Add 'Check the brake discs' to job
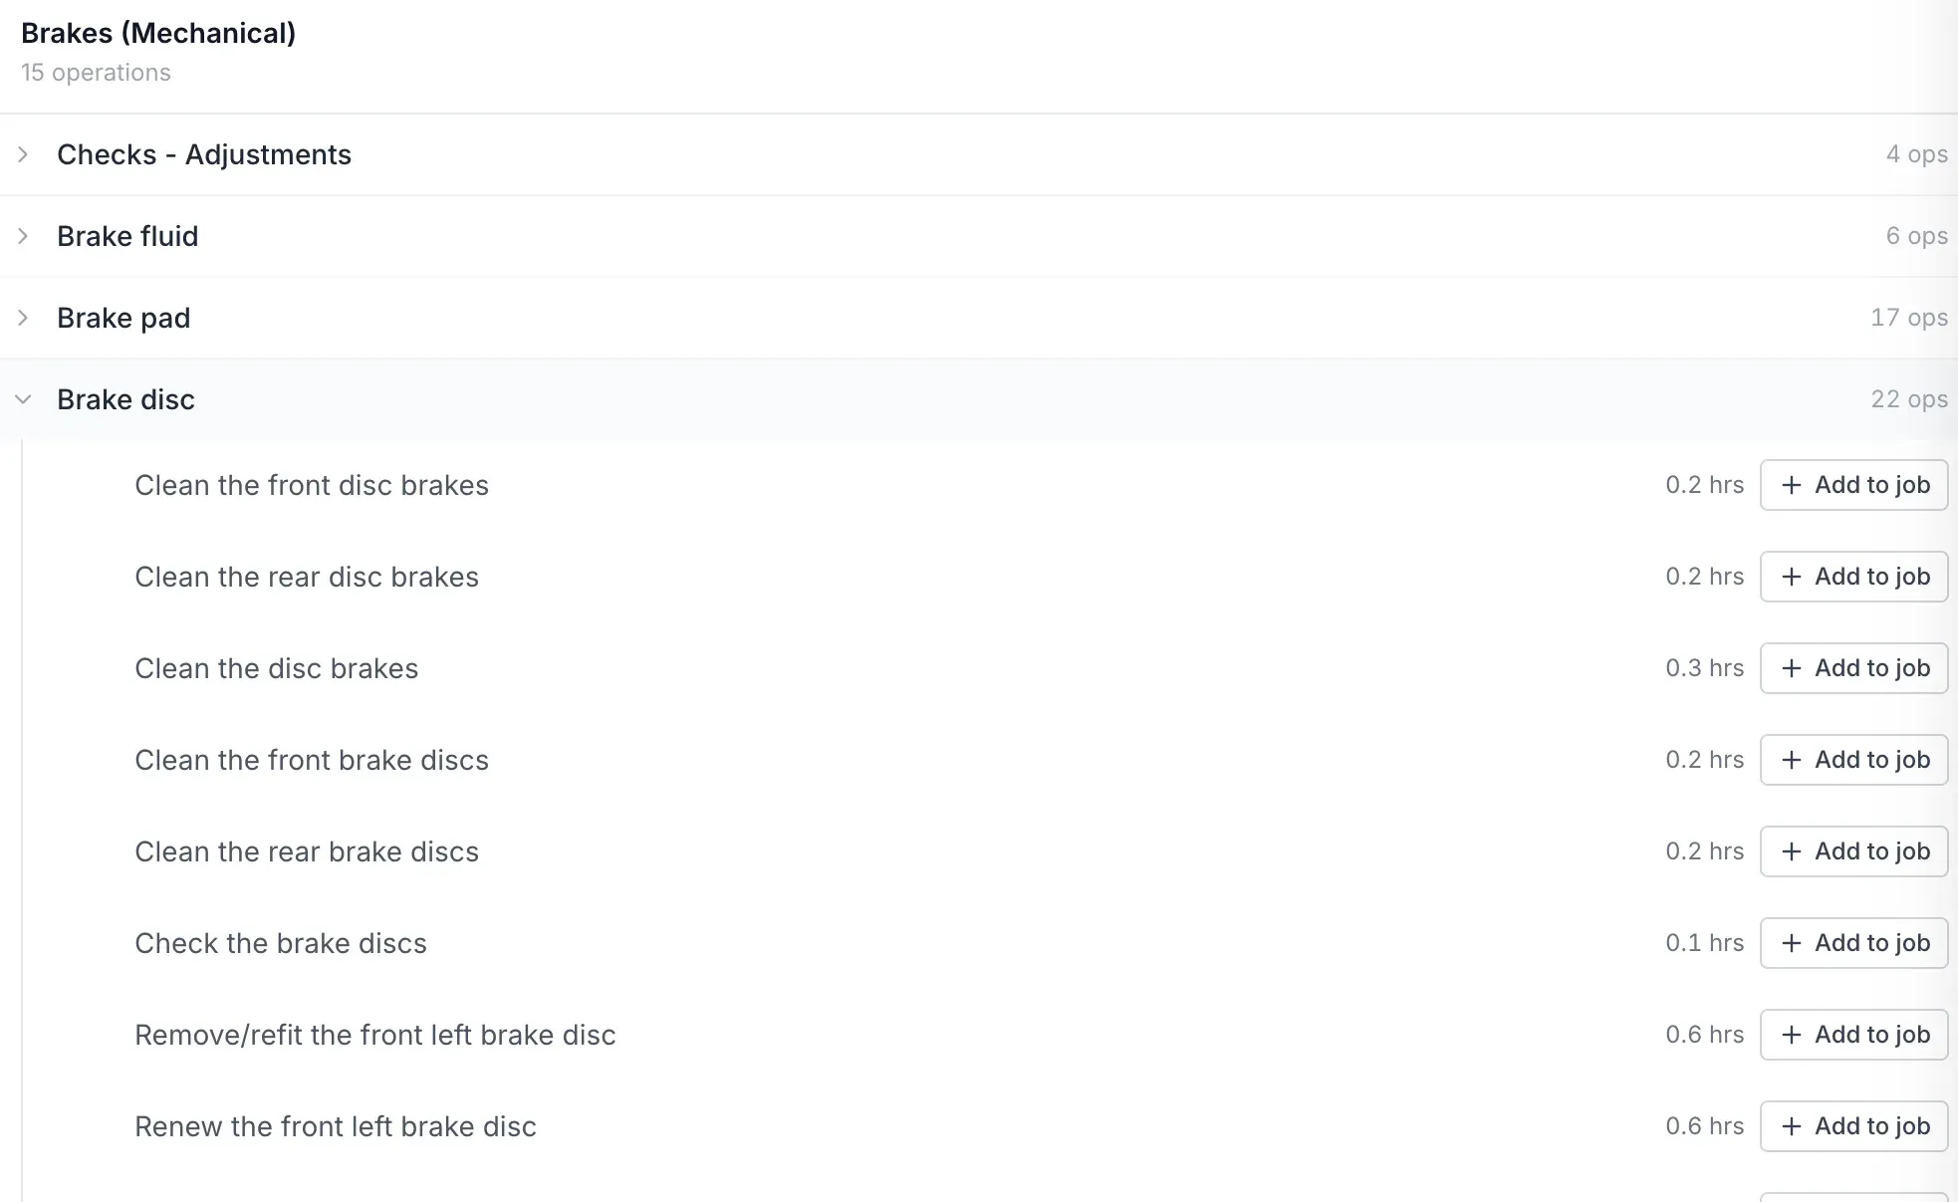Screen dimensions: 1958x1202 [1853, 943]
